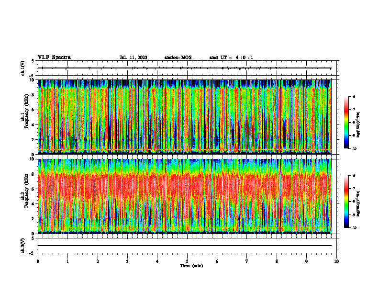379x293 pixels.
Task: Click time axis tick label "4"
Action: click(x=157, y=261)
